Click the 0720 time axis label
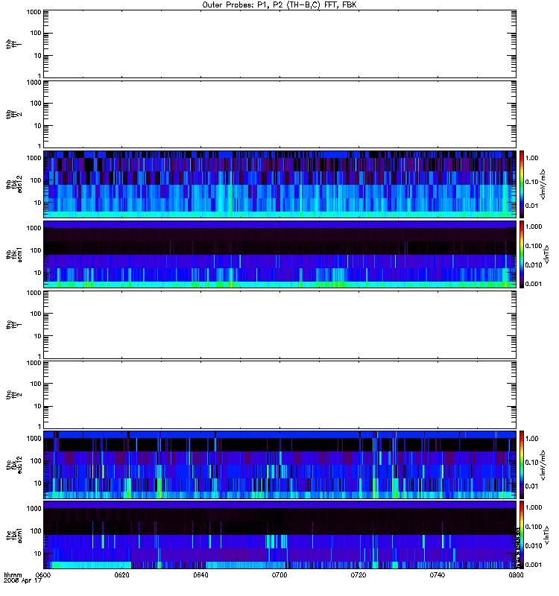The height and width of the screenshot is (596, 559). click(359, 575)
